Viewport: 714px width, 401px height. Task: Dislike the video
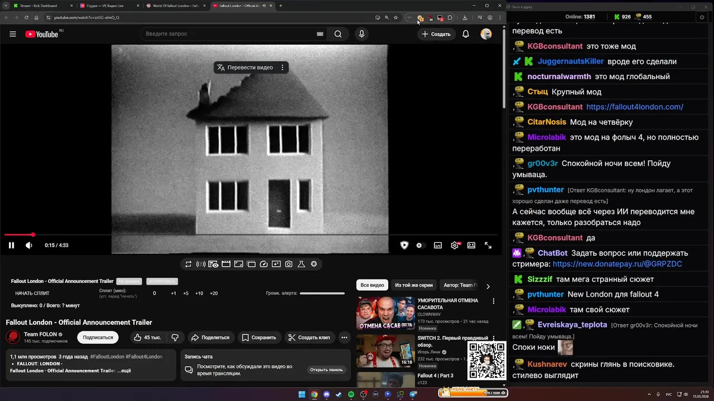(175, 338)
